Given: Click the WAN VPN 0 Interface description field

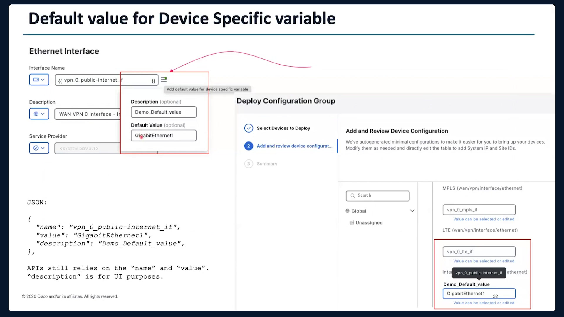Looking at the screenshot, I should [x=88, y=114].
